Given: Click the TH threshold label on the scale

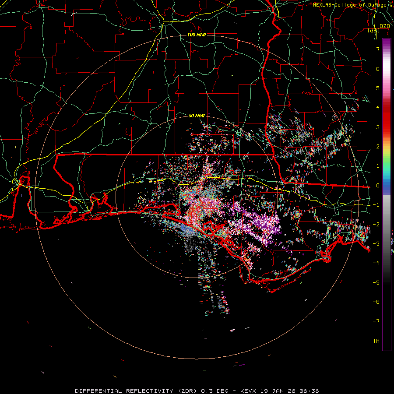Looking at the screenshot, I should pyautogui.click(x=376, y=341).
